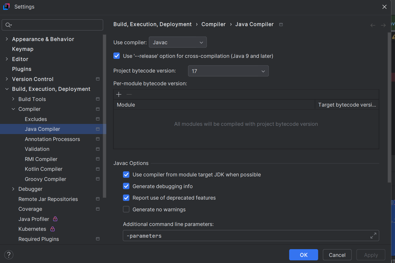Click the help question mark icon

pos(9,255)
